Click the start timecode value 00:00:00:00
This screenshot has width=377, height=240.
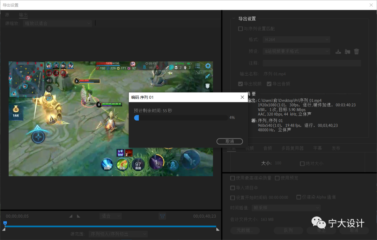(x=279, y=197)
